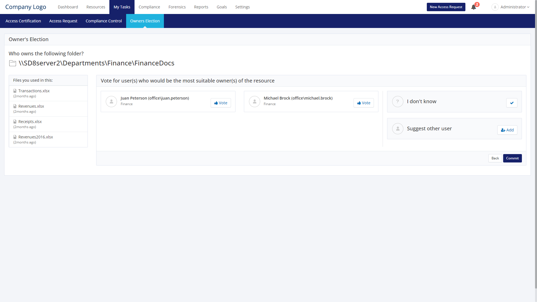The image size is (537, 302).
Task: Vote for Juan Peterson
Action: pyautogui.click(x=221, y=103)
